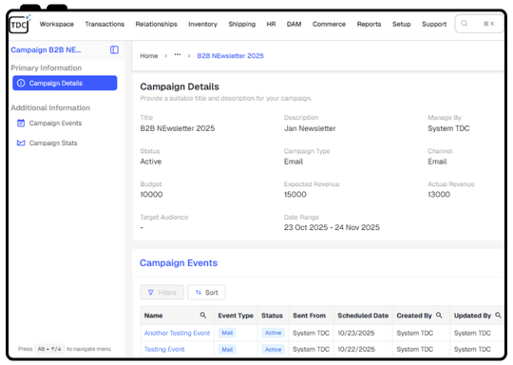Click the filter funnel icon
513x365 pixels.
(x=150, y=293)
